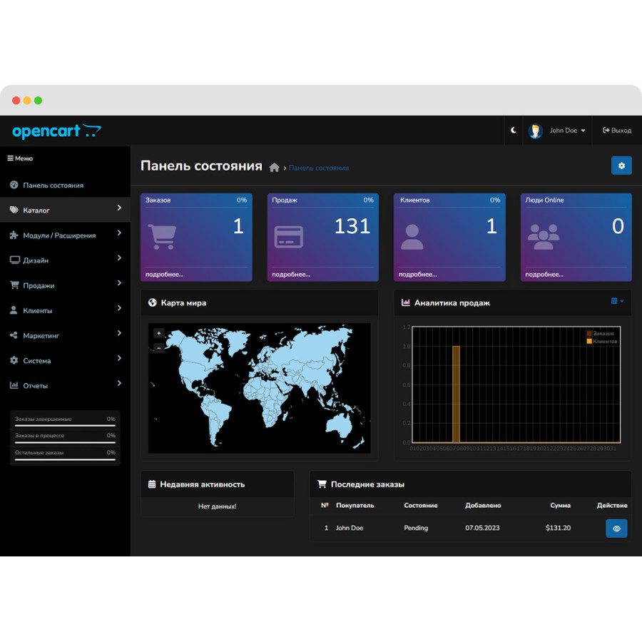Click the home breadcrumb icon
The image size is (642, 642).
pyautogui.click(x=274, y=167)
